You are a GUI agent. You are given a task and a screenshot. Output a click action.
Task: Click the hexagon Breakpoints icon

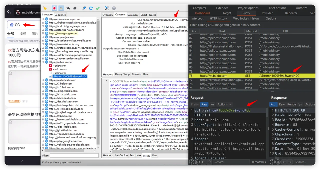click(x=75, y=8)
